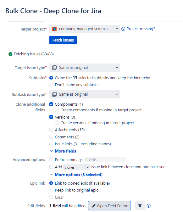Viewport: 183px width, 212px height.
Task: Click the 1 field will be edited text
Action: click(67, 206)
